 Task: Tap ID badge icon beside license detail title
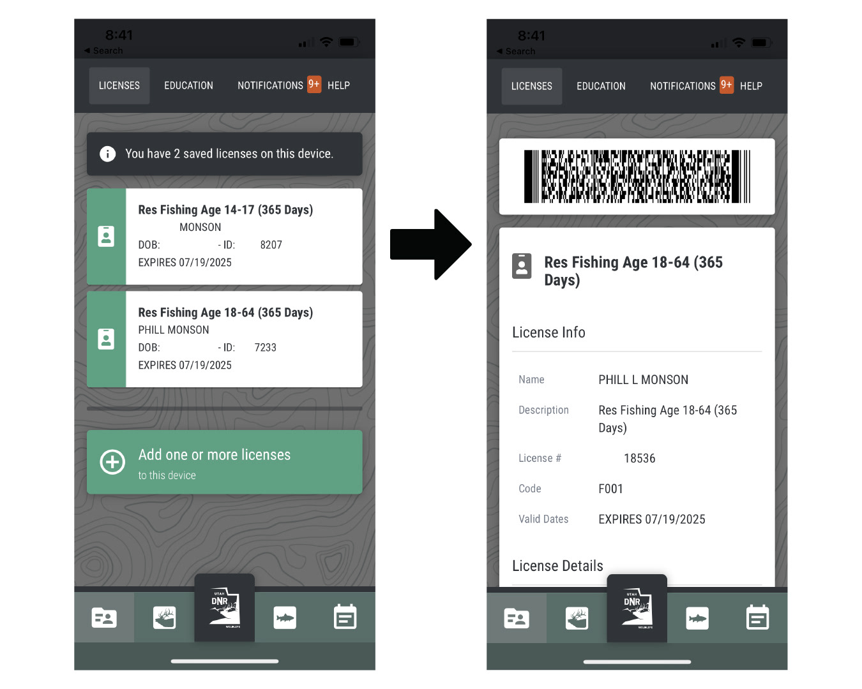(x=522, y=265)
